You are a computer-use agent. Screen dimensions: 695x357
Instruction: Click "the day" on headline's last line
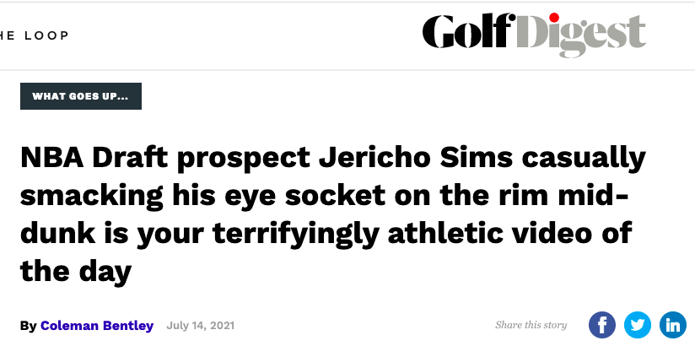[76, 271]
